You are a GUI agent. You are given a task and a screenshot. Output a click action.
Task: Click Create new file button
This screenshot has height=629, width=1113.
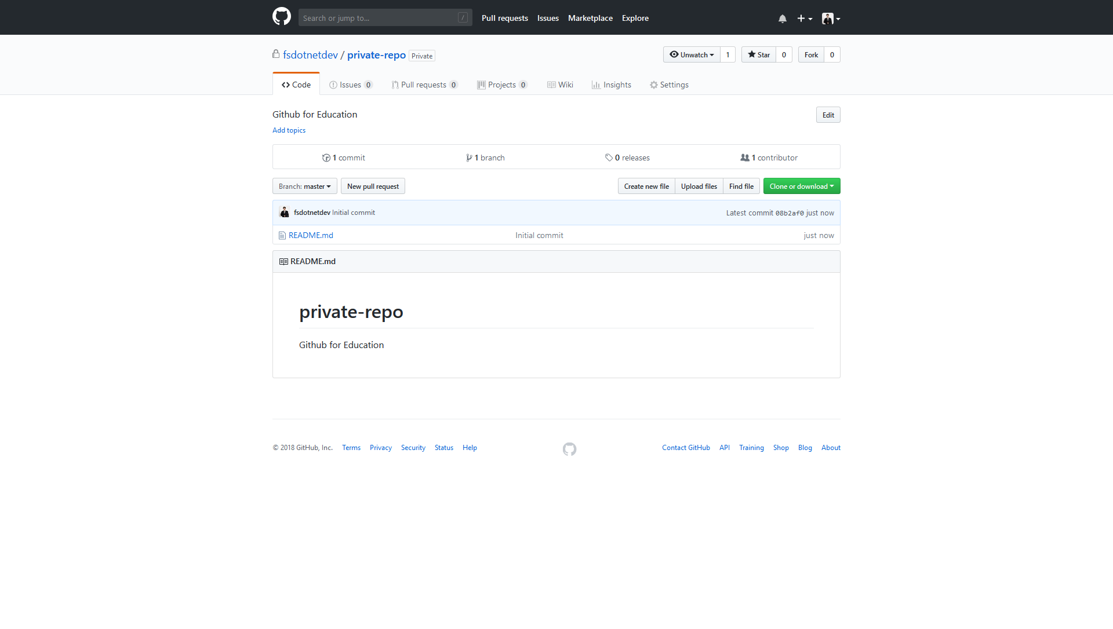(x=646, y=186)
